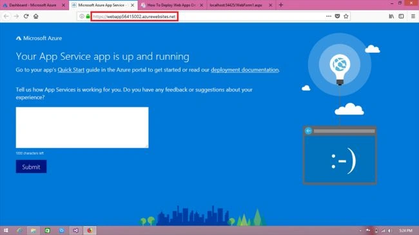Viewport: 419px width, 235px height.
Task: Click inside the feedback text box
Action: 82,127
